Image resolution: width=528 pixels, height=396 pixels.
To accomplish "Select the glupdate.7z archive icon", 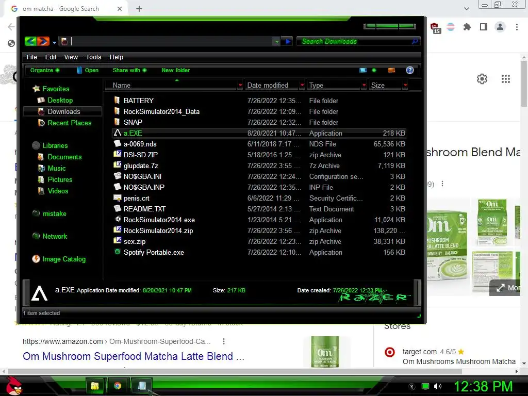I will point(117,165).
